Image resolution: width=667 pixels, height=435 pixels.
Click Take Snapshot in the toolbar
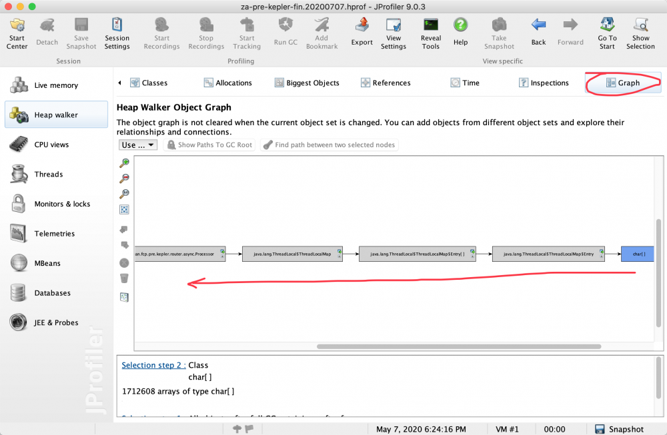499,33
